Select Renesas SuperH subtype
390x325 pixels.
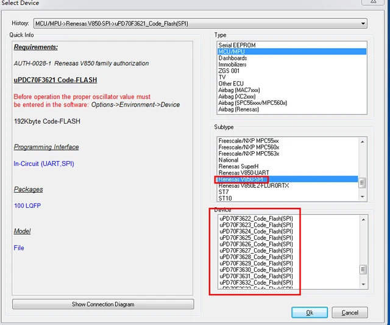[238, 166]
